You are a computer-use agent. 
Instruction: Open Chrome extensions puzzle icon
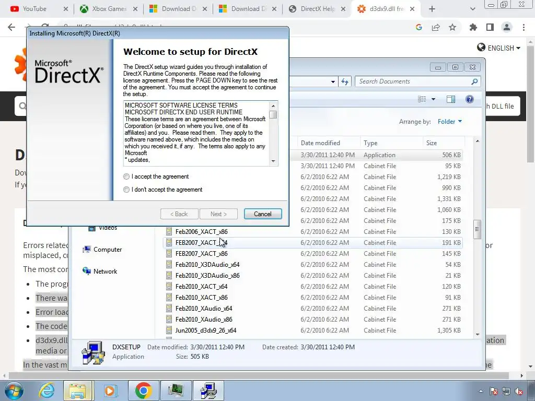coord(473,27)
